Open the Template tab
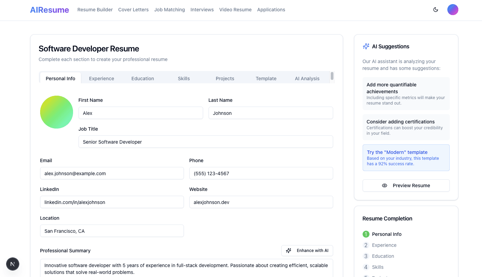 pyautogui.click(x=266, y=78)
